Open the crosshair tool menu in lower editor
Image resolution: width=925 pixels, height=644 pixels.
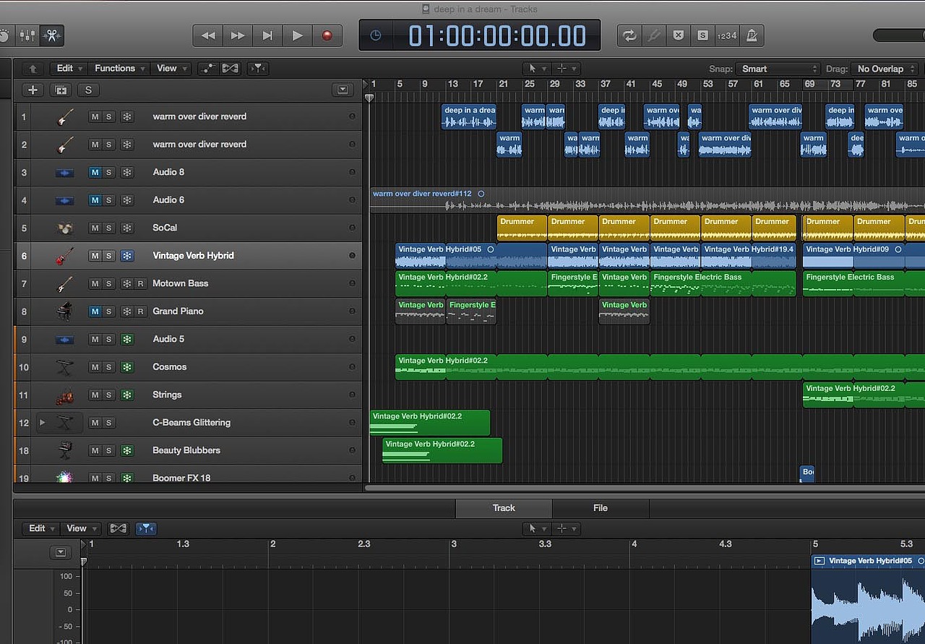(x=565, y=528)
